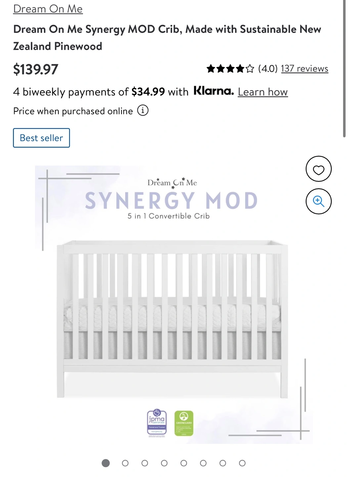This screenshot has width=348, height=477.
Task: Tap the JPMA certified badge
Action: pyautogui.click(x=157, y=423)
